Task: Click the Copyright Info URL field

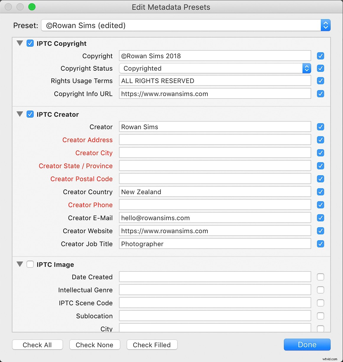Action: click(215, 94)
